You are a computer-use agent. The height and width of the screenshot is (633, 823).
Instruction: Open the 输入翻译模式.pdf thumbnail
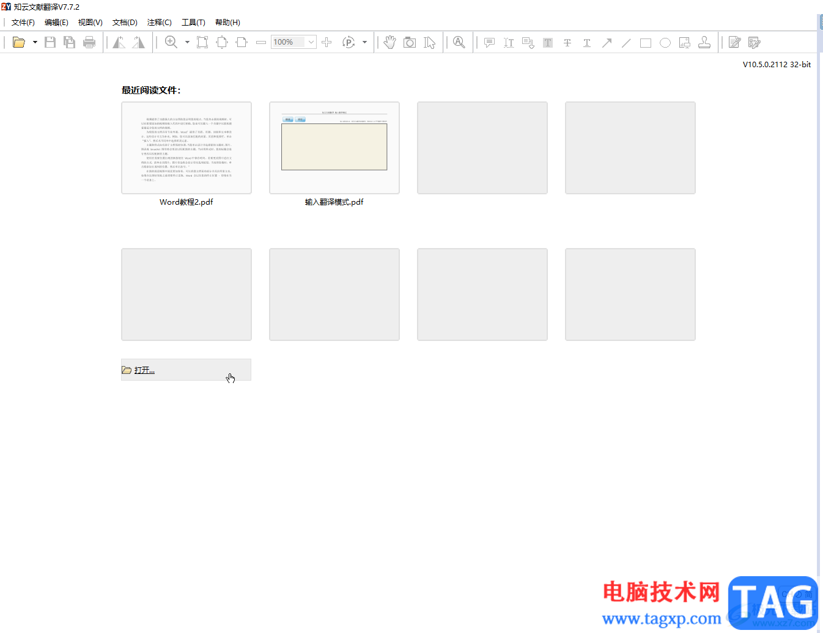click(x=334, y=148)
